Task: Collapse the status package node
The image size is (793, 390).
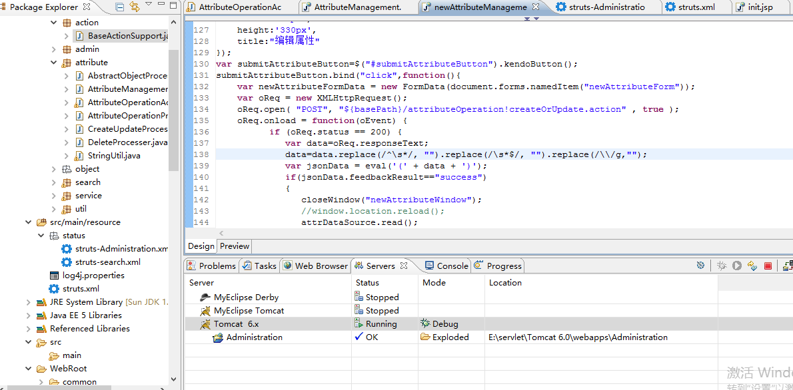Action: click(x=41, y=236)
